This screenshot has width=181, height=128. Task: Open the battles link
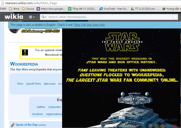(x=41, y=107)
